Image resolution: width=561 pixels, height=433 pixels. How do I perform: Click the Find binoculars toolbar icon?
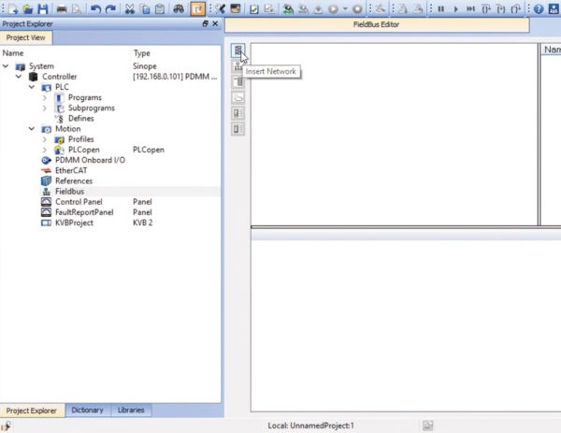point(179,9)
